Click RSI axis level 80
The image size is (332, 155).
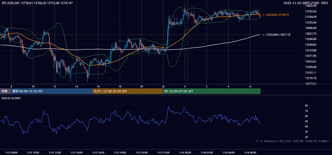(306, 106)
